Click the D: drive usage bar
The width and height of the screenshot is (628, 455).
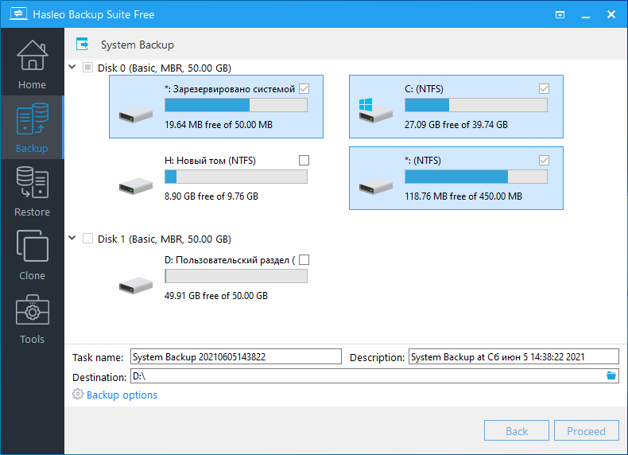tap(236, 276)
